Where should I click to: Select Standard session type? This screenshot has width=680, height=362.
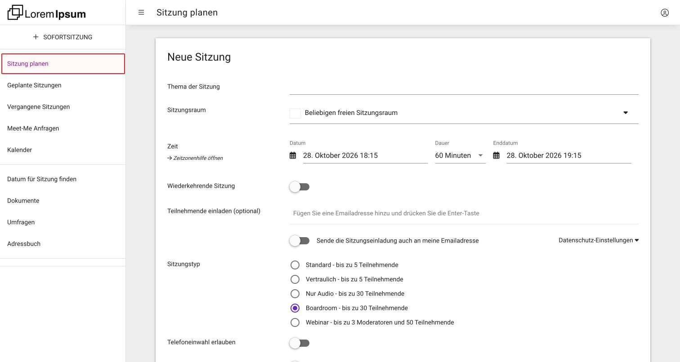pos(295,265)
